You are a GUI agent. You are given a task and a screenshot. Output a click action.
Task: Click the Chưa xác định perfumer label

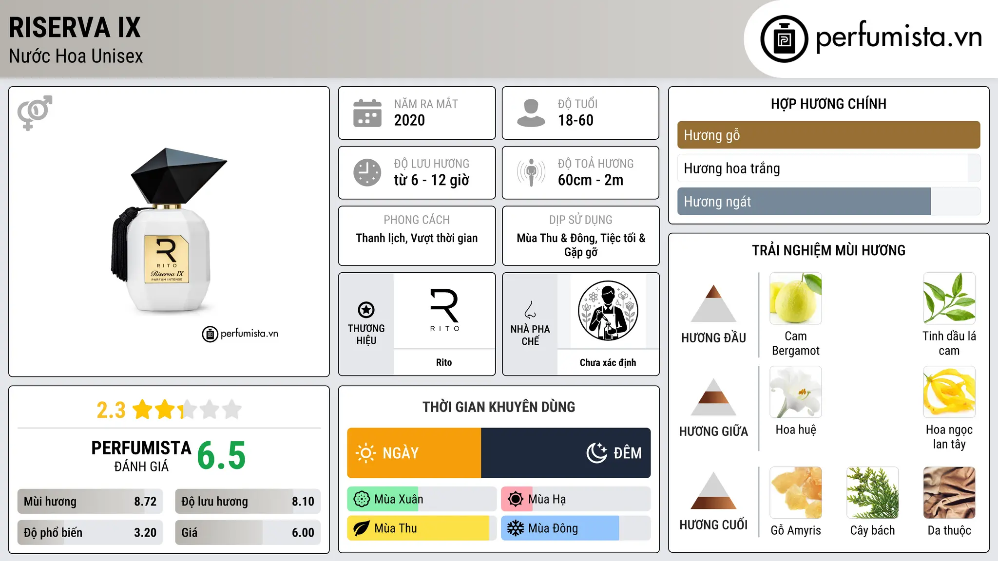[608, 363]
